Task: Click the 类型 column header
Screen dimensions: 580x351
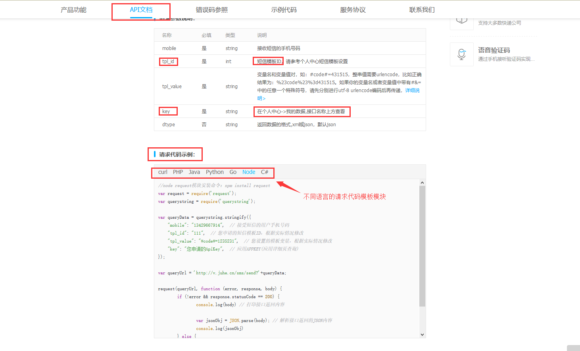Action: click(230, 35)
